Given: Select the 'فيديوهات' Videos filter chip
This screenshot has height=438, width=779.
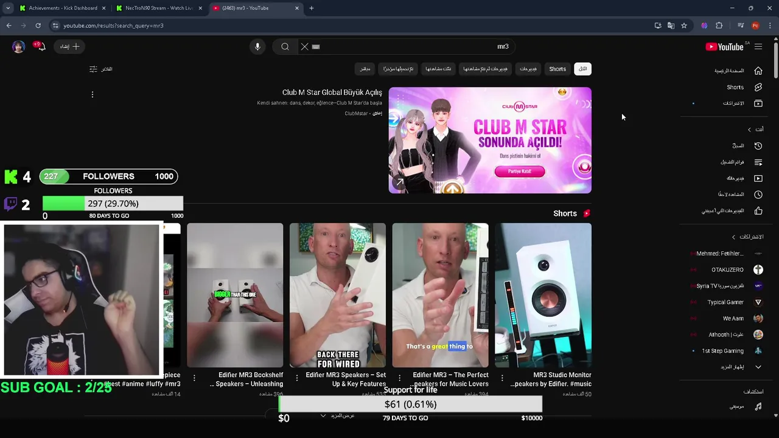Looking at the screenshot, I should 528,69.
